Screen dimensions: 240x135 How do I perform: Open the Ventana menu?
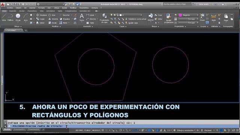(x=94, y=8)
